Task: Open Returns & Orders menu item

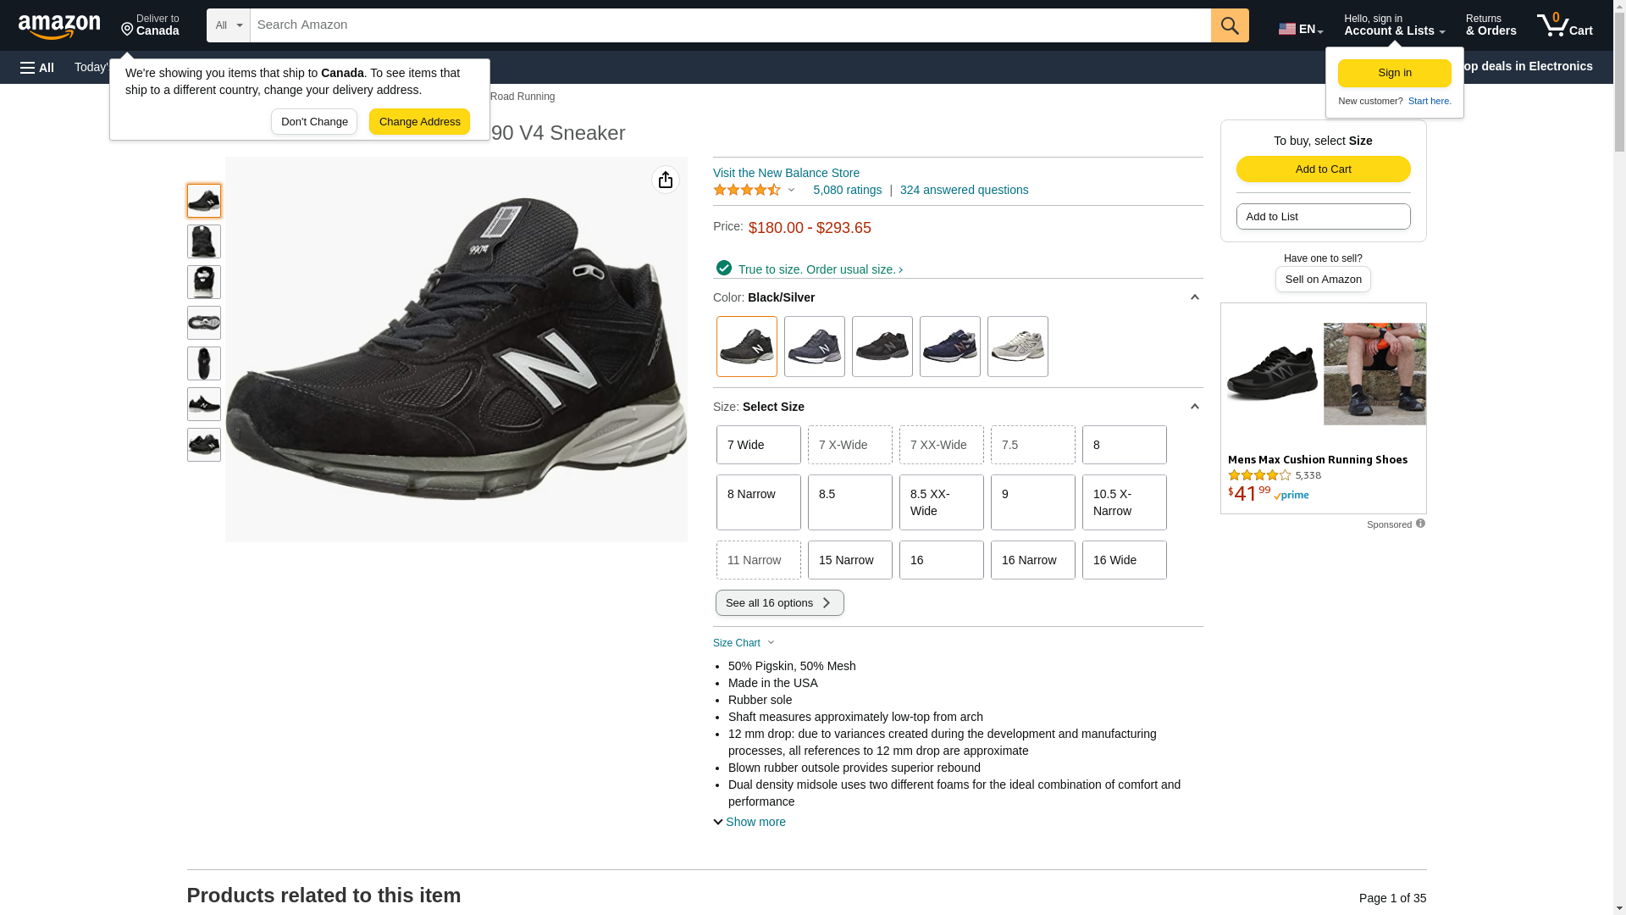Action: 1490,25
